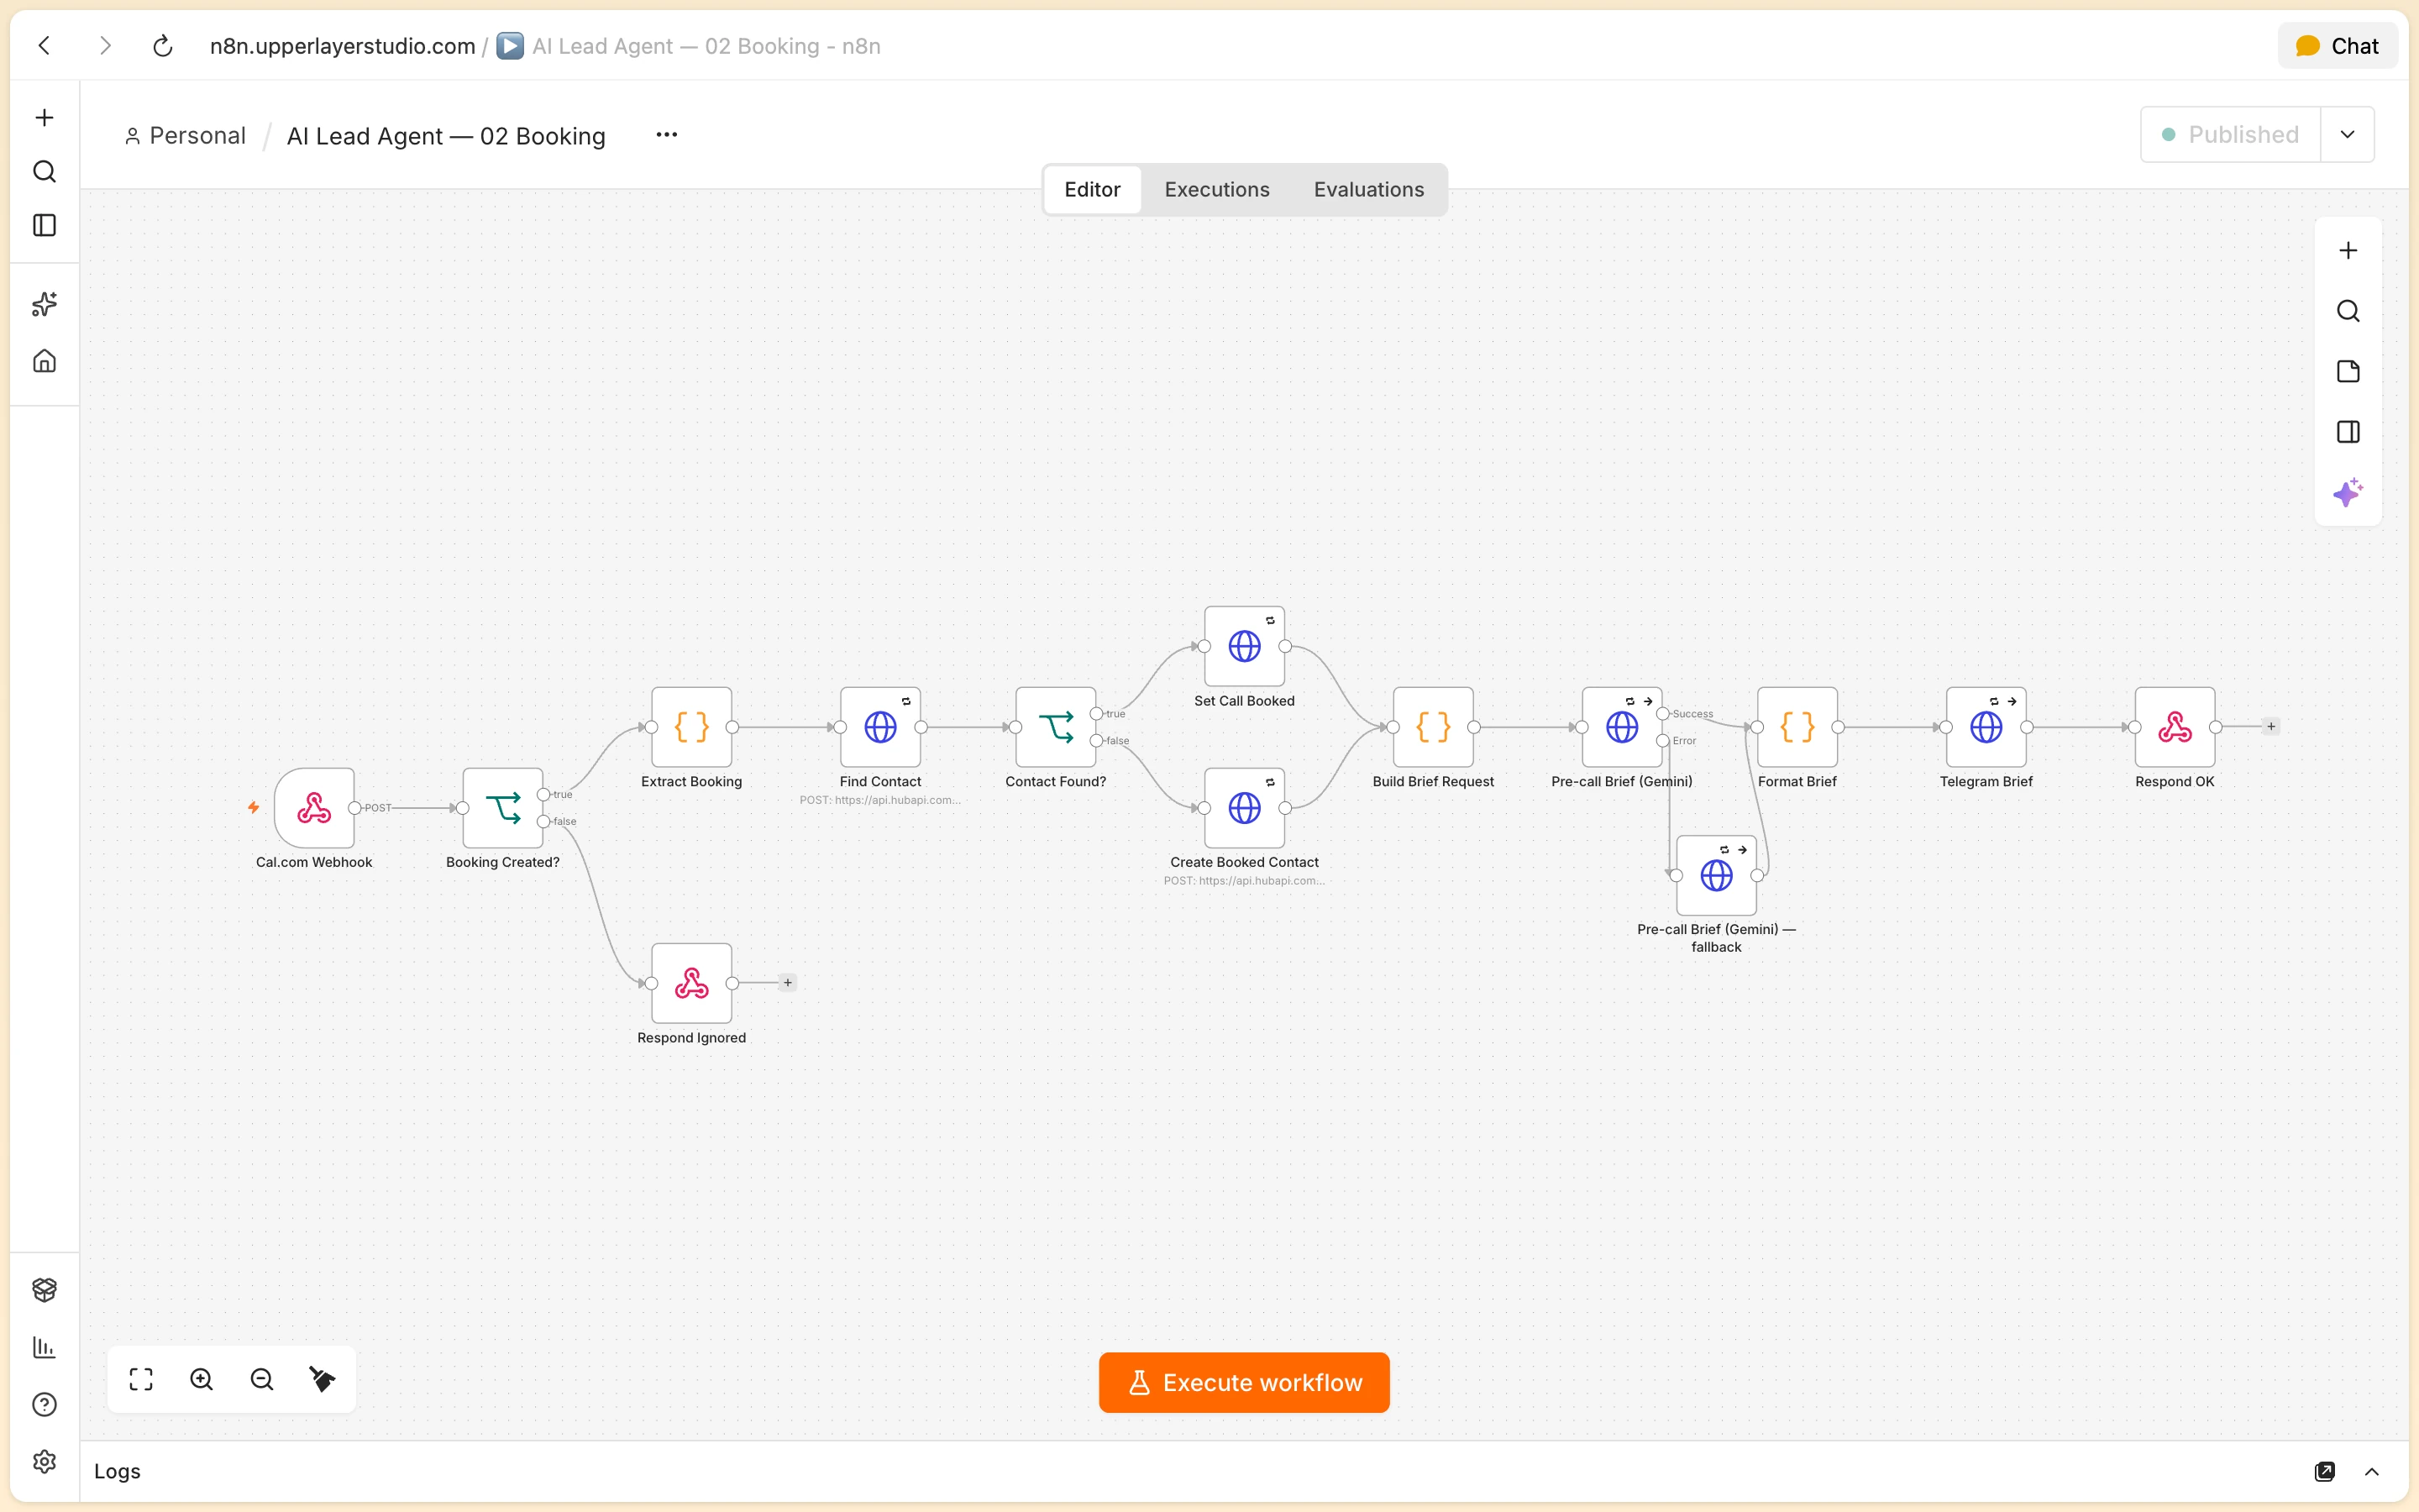Select the Set Call Booked node
This screenshot has width=2419, height=1512.
pyautogui.click(x=1245, y=646)
